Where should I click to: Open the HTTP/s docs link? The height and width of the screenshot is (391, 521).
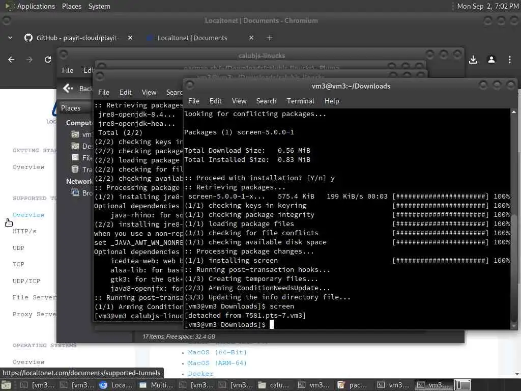tap(24, 231)
